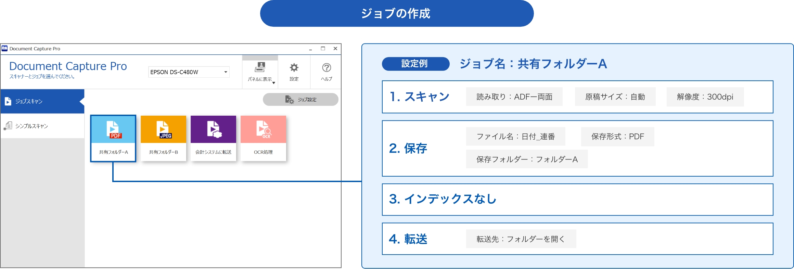Select the 会計システムに転送 job tile
794x269 pixels.
point(213,138)
